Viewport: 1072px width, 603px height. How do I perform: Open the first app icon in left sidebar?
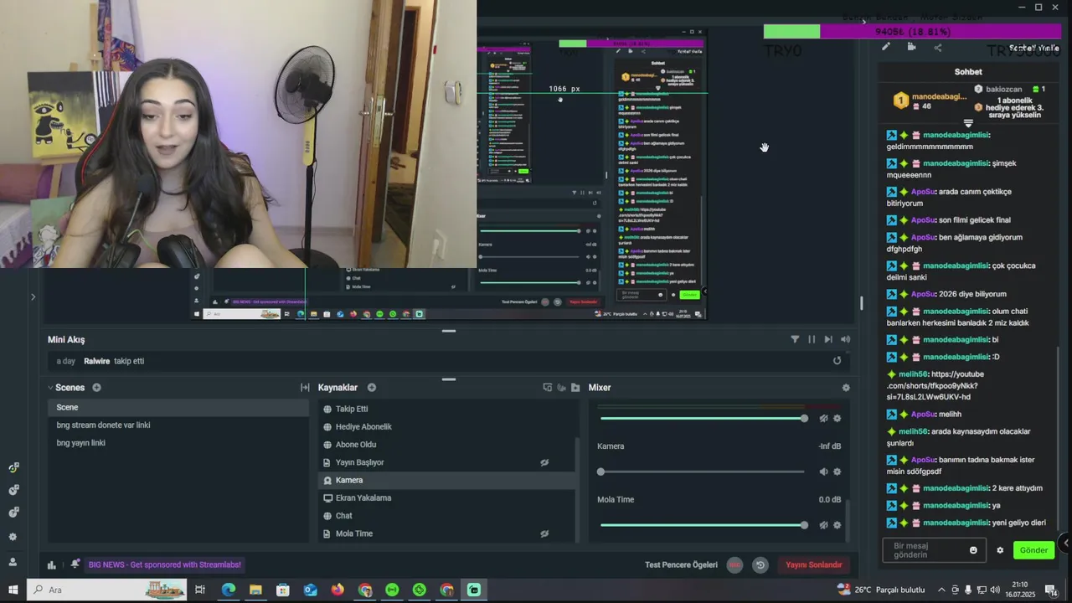[x=13, y=468]
